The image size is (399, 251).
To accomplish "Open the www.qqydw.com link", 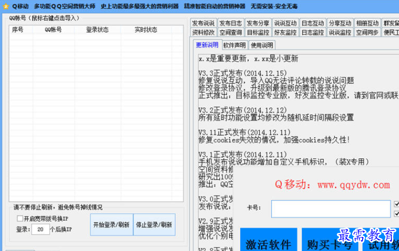I will [x=354, y=185].
